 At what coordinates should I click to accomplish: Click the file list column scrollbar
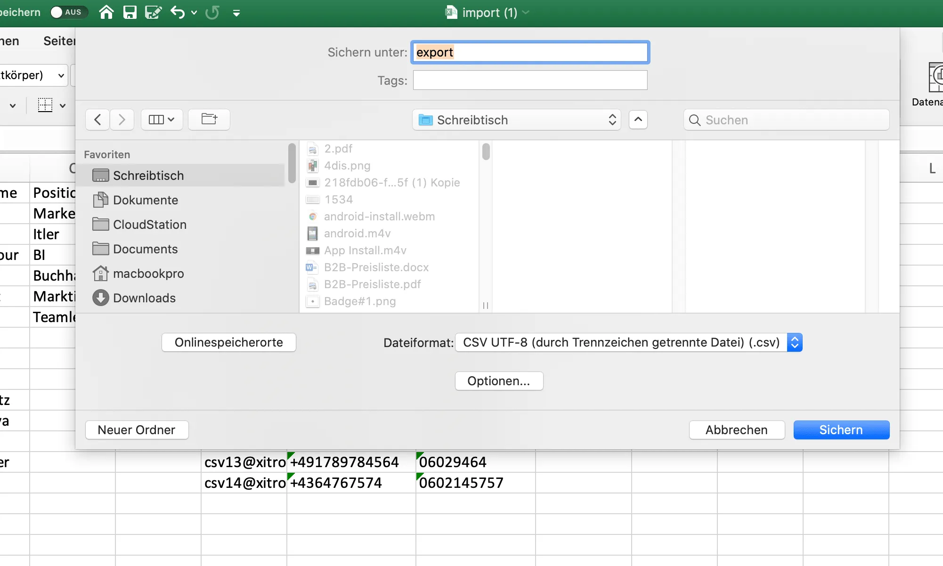click(x=486, y=152)
